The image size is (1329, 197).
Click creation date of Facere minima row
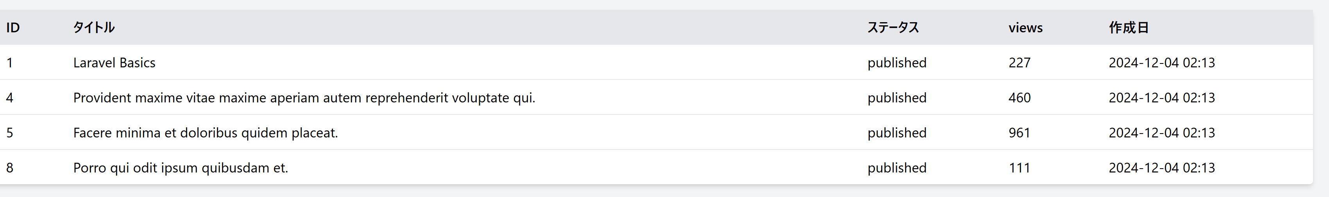[x=1161, y=133]
